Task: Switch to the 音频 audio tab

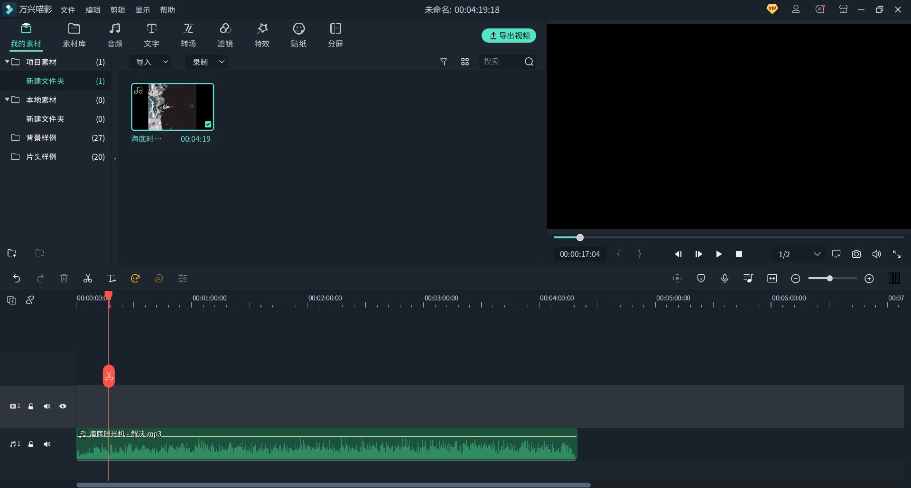Action: (115, 35)
